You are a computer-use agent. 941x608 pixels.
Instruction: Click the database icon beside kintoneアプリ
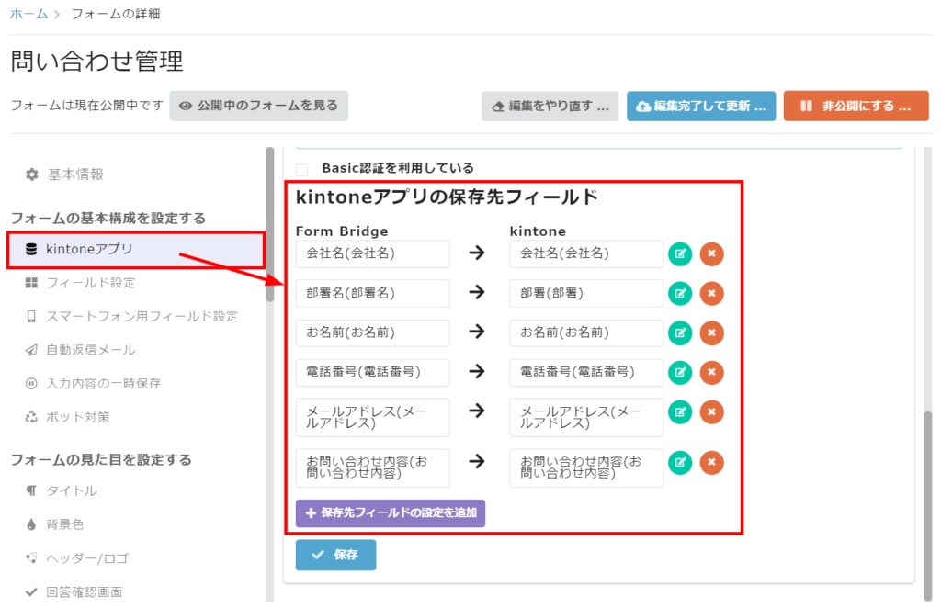31,249
